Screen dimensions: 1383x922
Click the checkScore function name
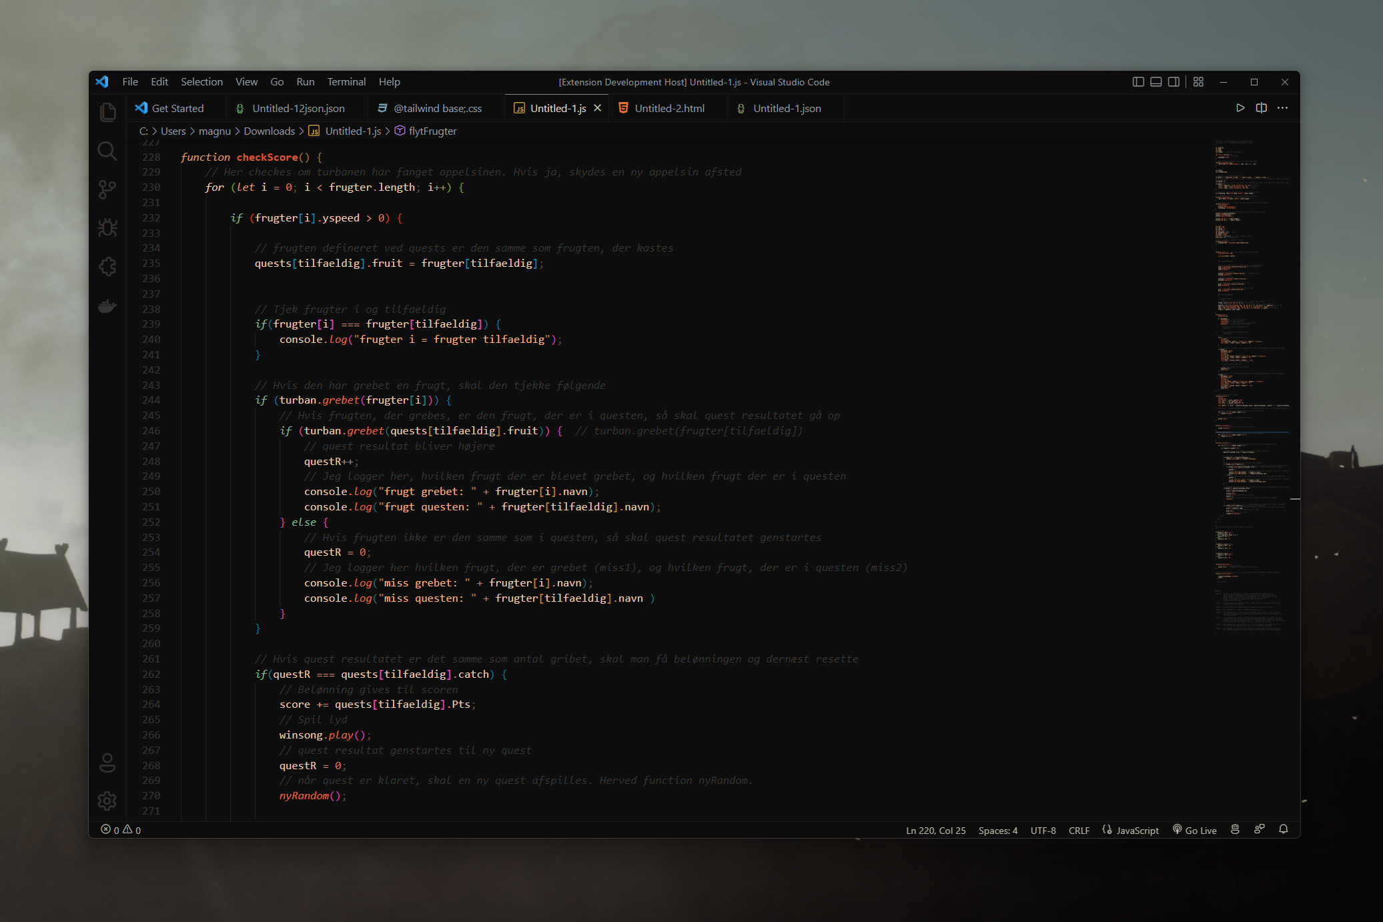coord(267,157)
